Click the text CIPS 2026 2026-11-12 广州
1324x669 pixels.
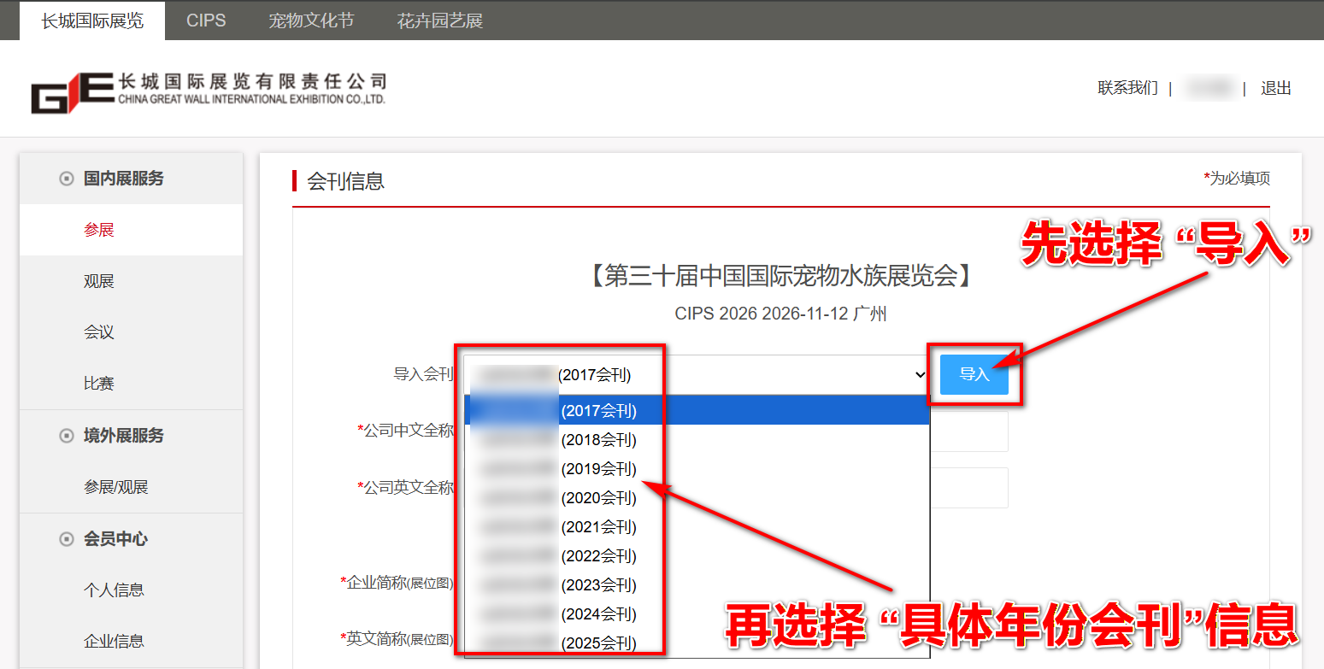[781, 314]
